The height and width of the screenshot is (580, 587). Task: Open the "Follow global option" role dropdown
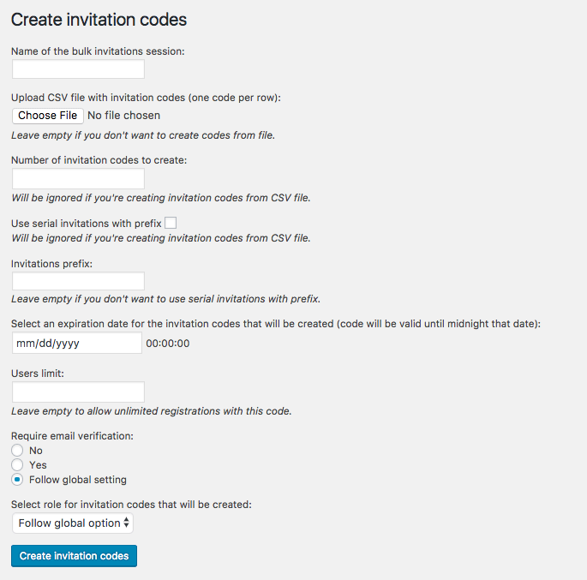(73, 523)
